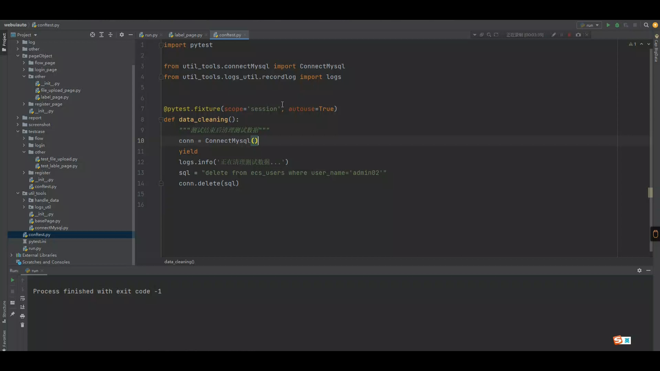This screenshot has height=371, width=660.
Task: Pause the screen recording
Action: click(x=562, y=35)
